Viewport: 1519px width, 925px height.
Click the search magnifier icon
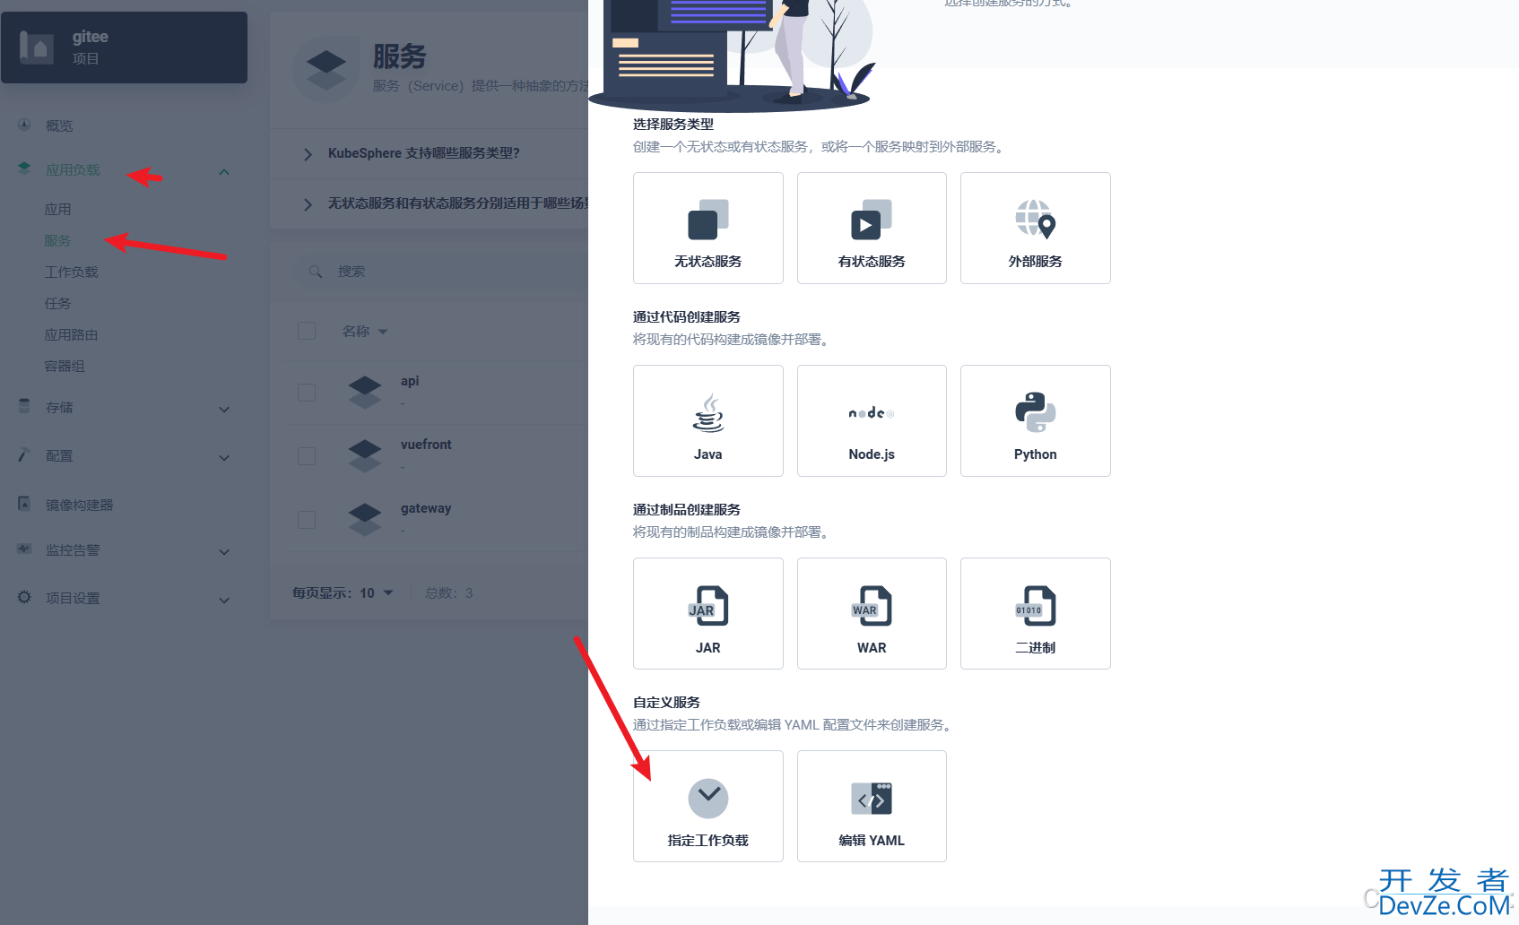(x=316, y=271)
